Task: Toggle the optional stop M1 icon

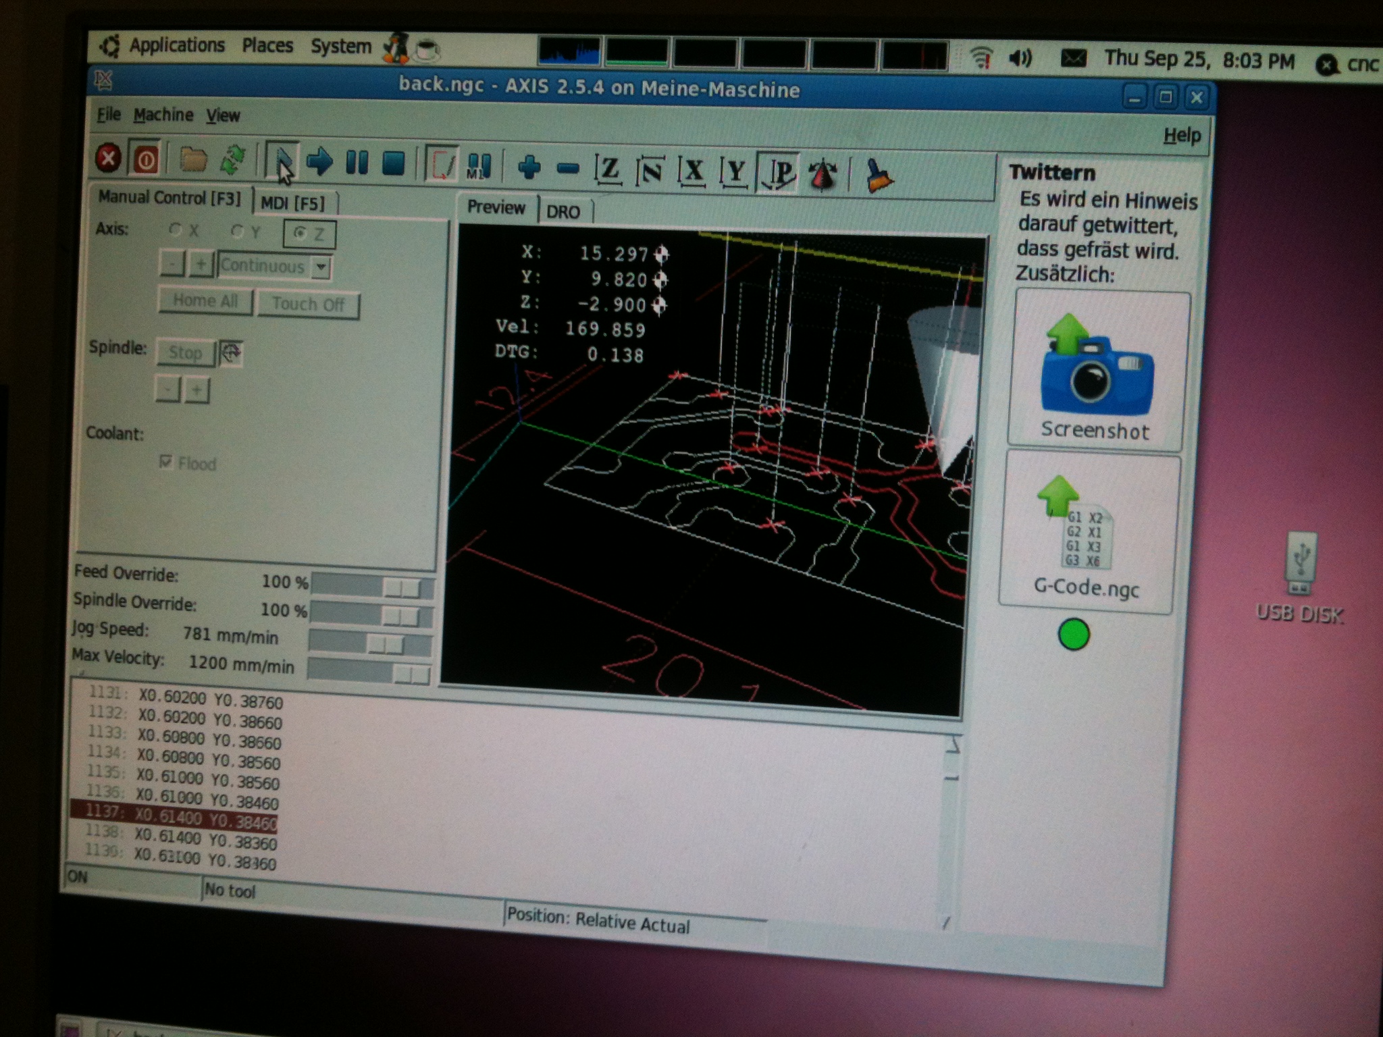Action: click(479, 165)
